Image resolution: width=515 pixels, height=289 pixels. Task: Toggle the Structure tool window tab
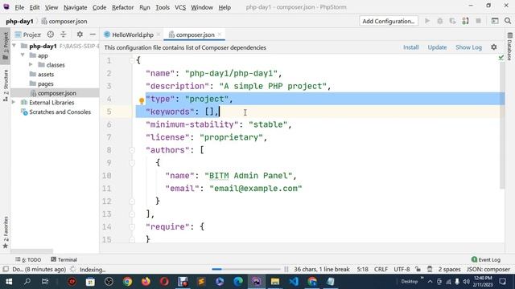click(6, 85)
